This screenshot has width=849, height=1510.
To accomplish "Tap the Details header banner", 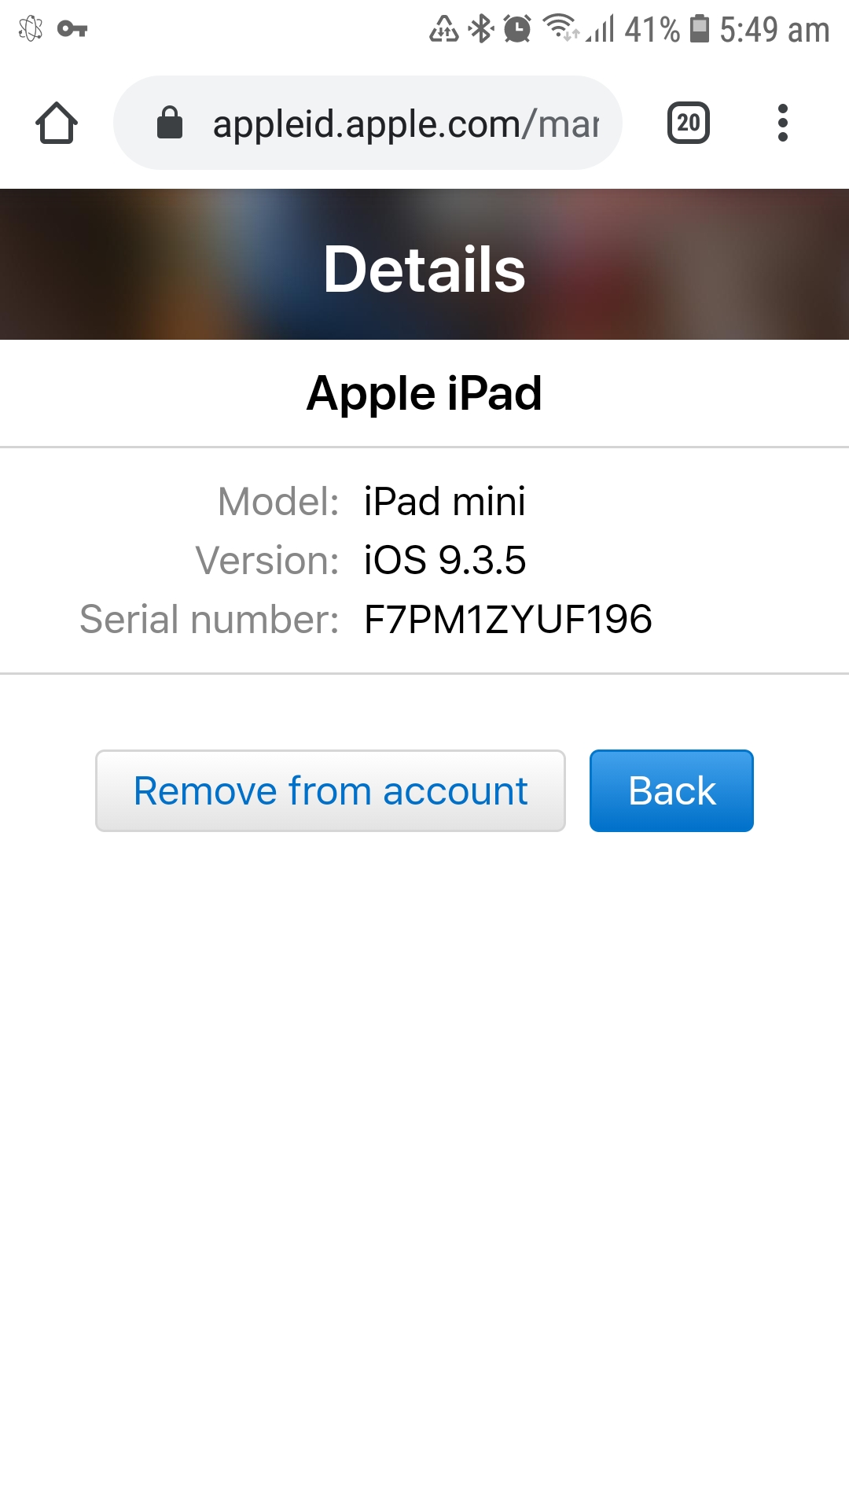I will pyautogui.click(x=424, y=264).
